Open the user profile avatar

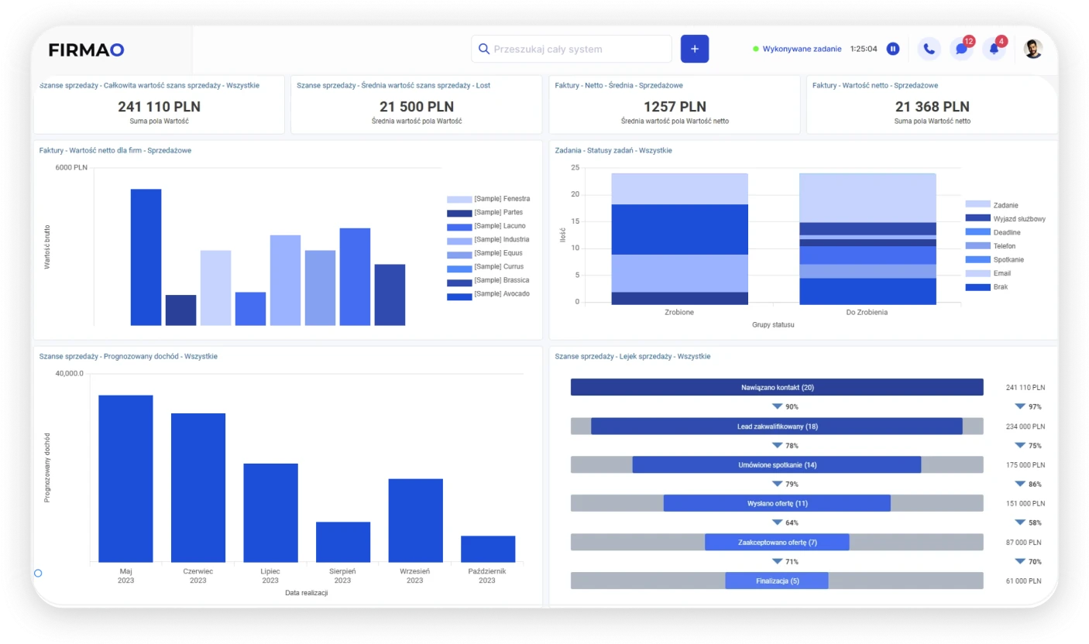pyautogui.click(x=1032, y=49)
